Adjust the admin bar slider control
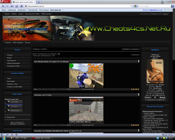Screen dimensions: 175x140 [168, 10]
